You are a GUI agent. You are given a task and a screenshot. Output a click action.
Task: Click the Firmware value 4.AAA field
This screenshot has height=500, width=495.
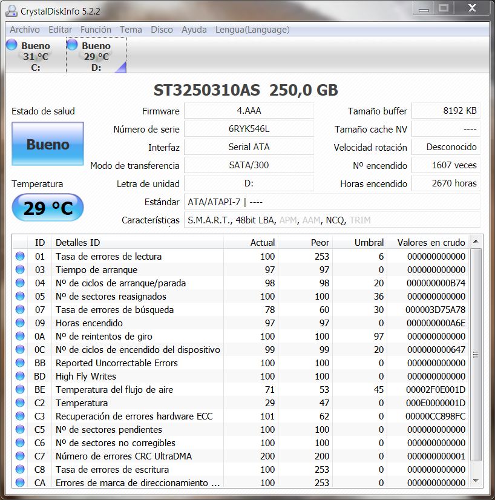[x=249, y=111]
